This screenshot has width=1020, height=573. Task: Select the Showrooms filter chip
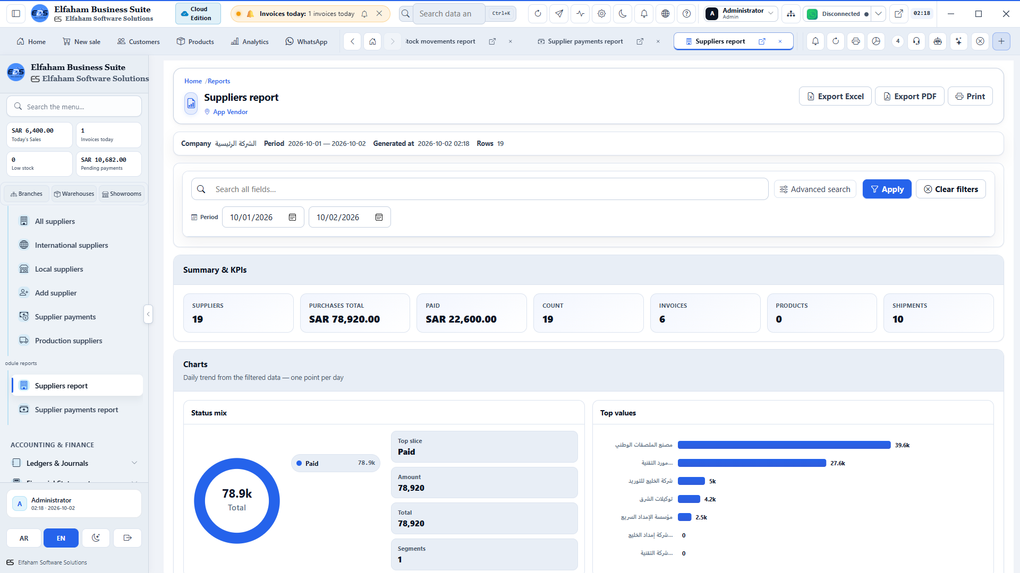(x=122, y=194)
